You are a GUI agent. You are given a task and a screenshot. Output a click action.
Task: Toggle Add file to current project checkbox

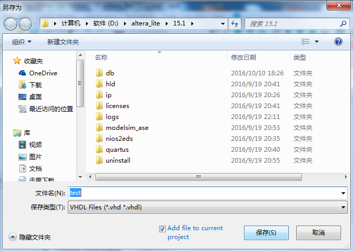click(x=162, y=229)
